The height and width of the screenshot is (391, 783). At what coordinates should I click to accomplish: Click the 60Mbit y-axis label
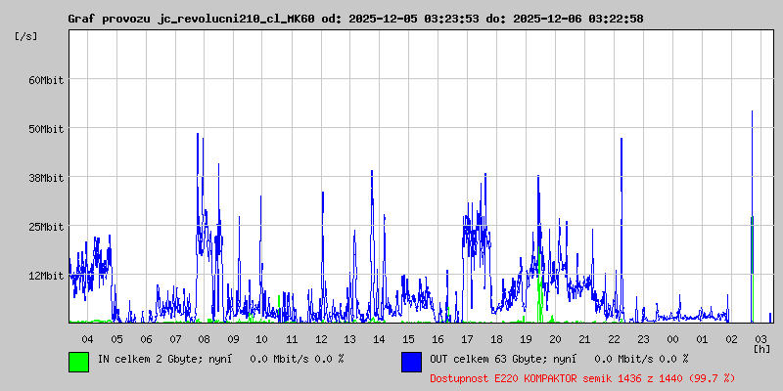46,80
